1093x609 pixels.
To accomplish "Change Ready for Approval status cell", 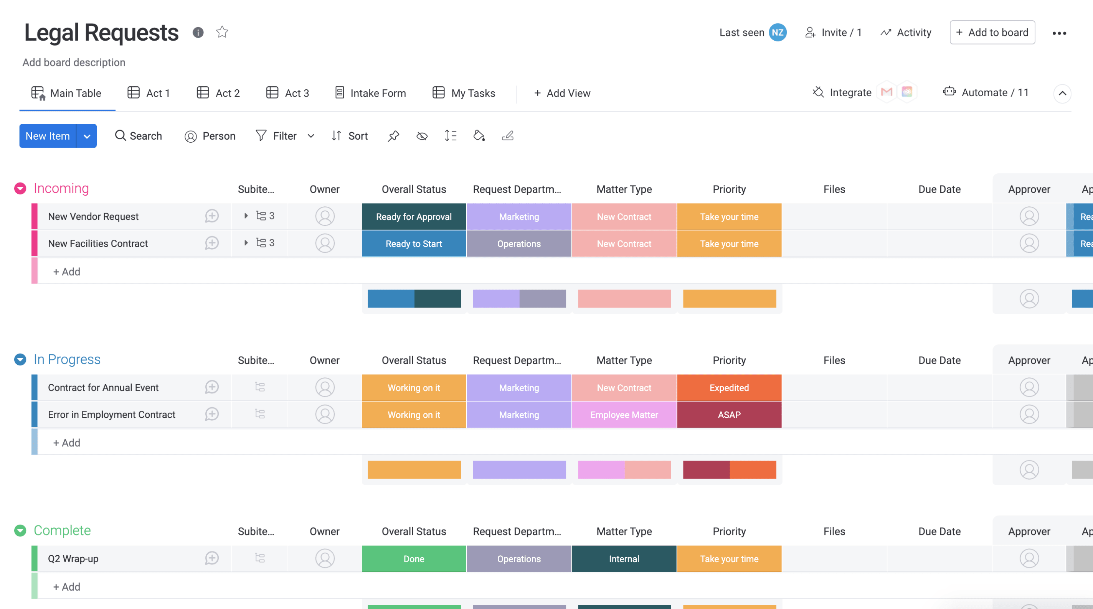I will [x=414, y=217].
